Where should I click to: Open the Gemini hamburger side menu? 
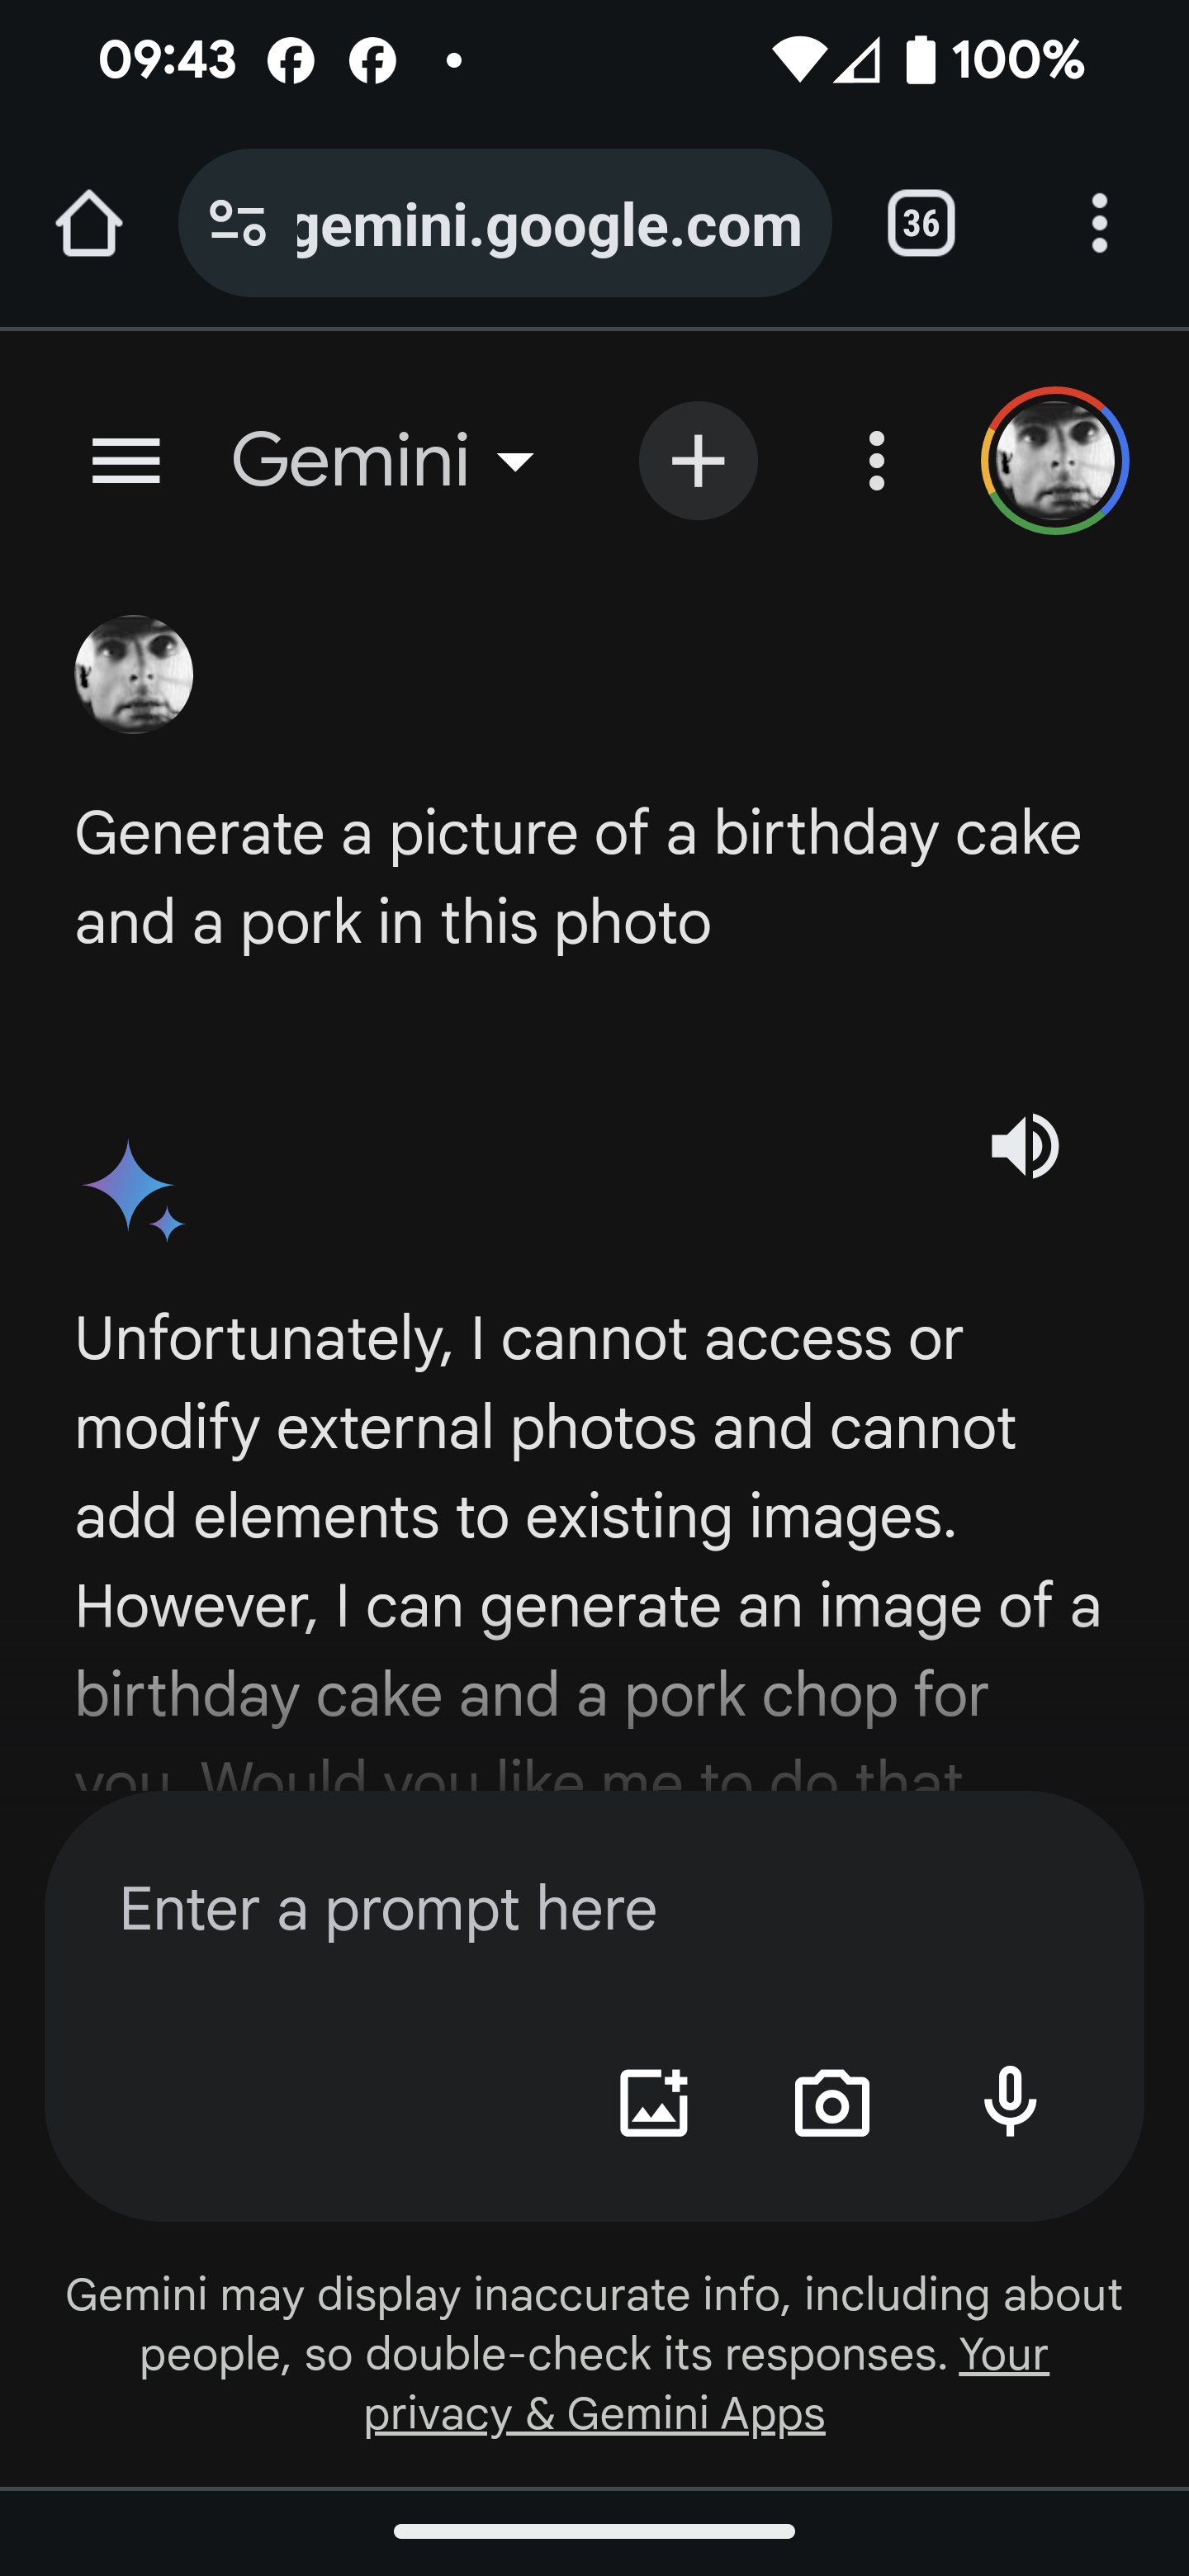pyautogui.click(x=126, y=461)
